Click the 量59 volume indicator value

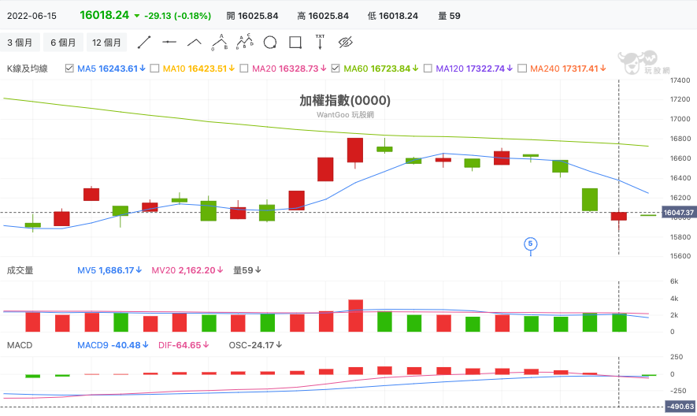(247, 270)
